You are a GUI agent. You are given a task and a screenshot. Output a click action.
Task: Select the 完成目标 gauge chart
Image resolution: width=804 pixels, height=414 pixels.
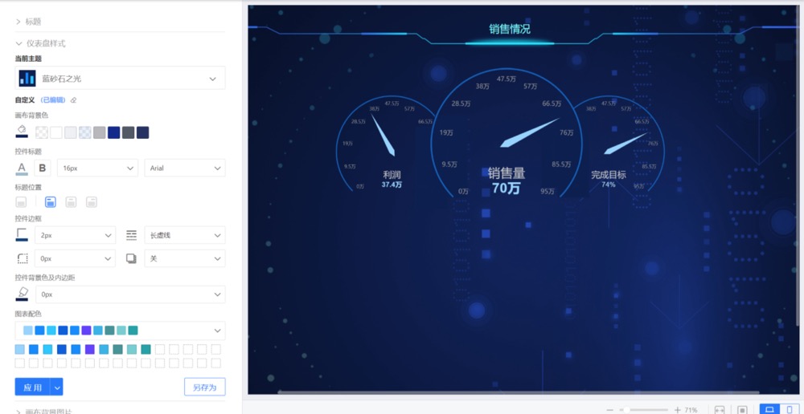click(x=617, y=144)
